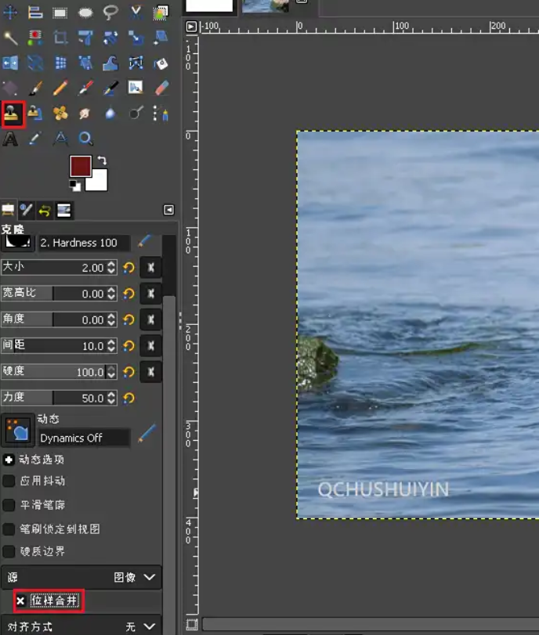Enable the 应用抖动 checkbox
This screenshot has width=539, height=635.
tap(9, 481)
